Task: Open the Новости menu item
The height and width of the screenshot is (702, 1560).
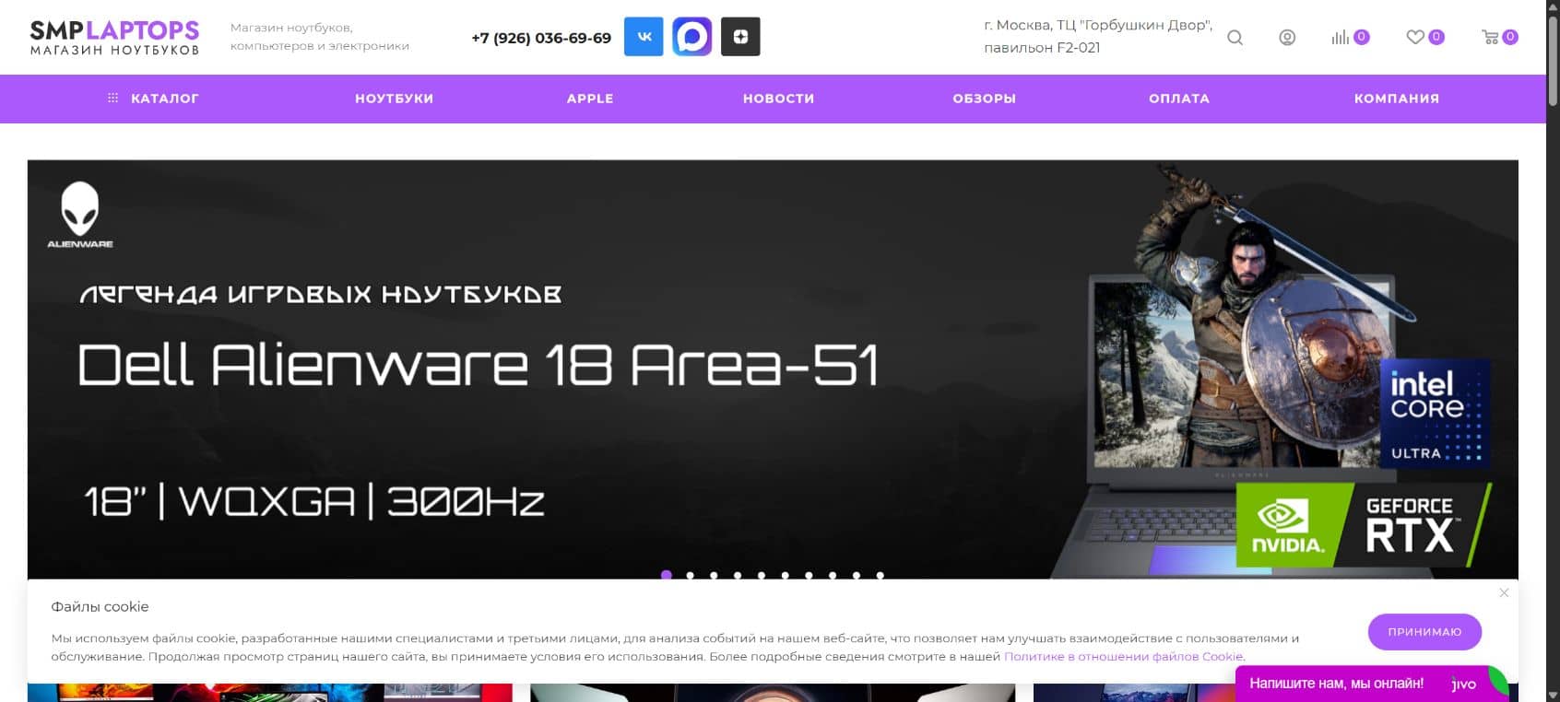Action: pyautogui.click(x=779, y=99)
